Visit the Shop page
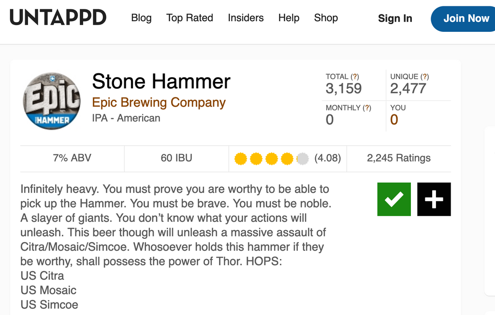495x315 pixels. pos(326,18)
